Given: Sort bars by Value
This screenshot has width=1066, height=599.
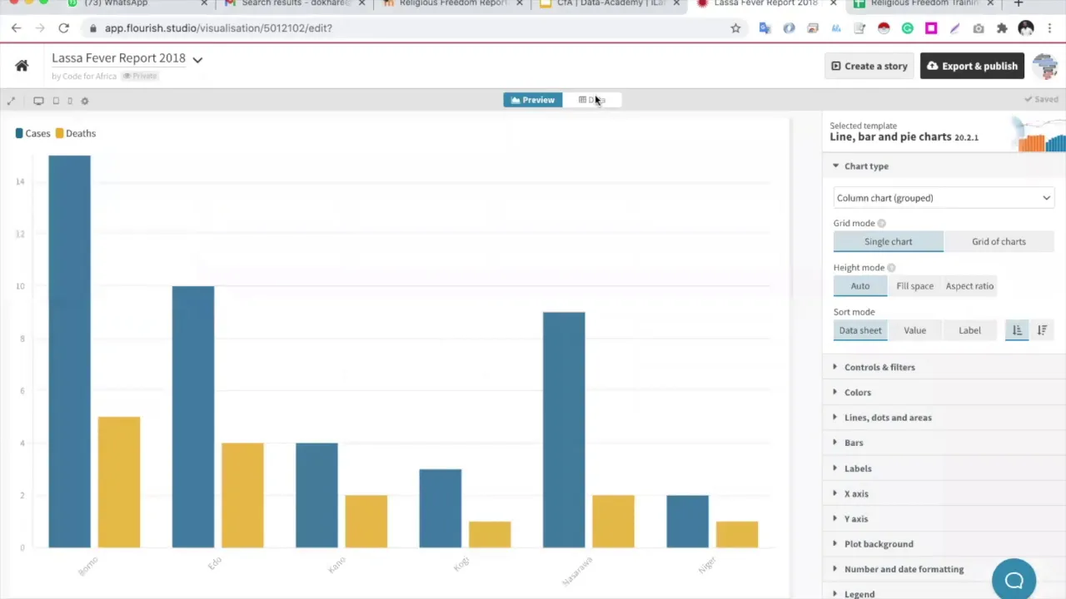Looking at the screenshot, I should coord(914,330).
